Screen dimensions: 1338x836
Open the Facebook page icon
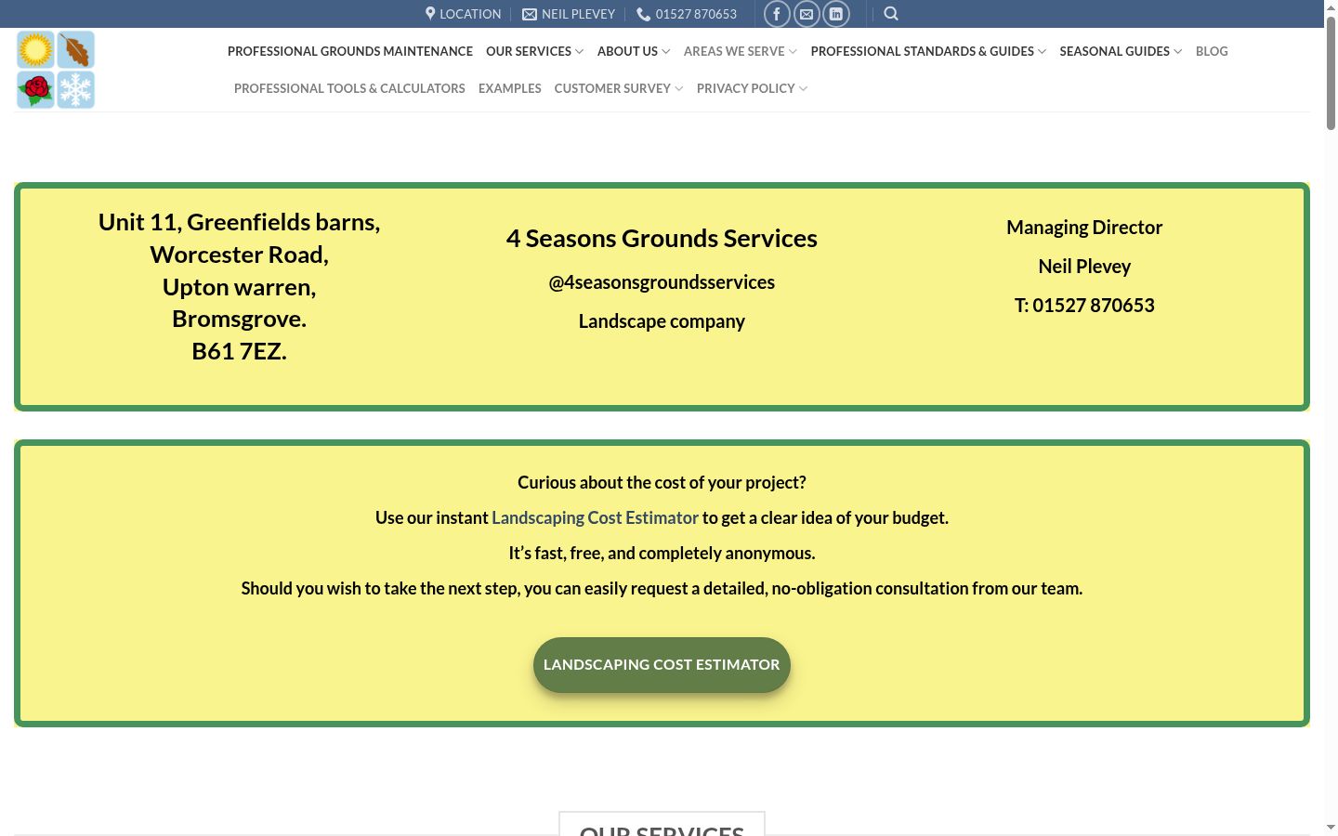click(777, 14)
